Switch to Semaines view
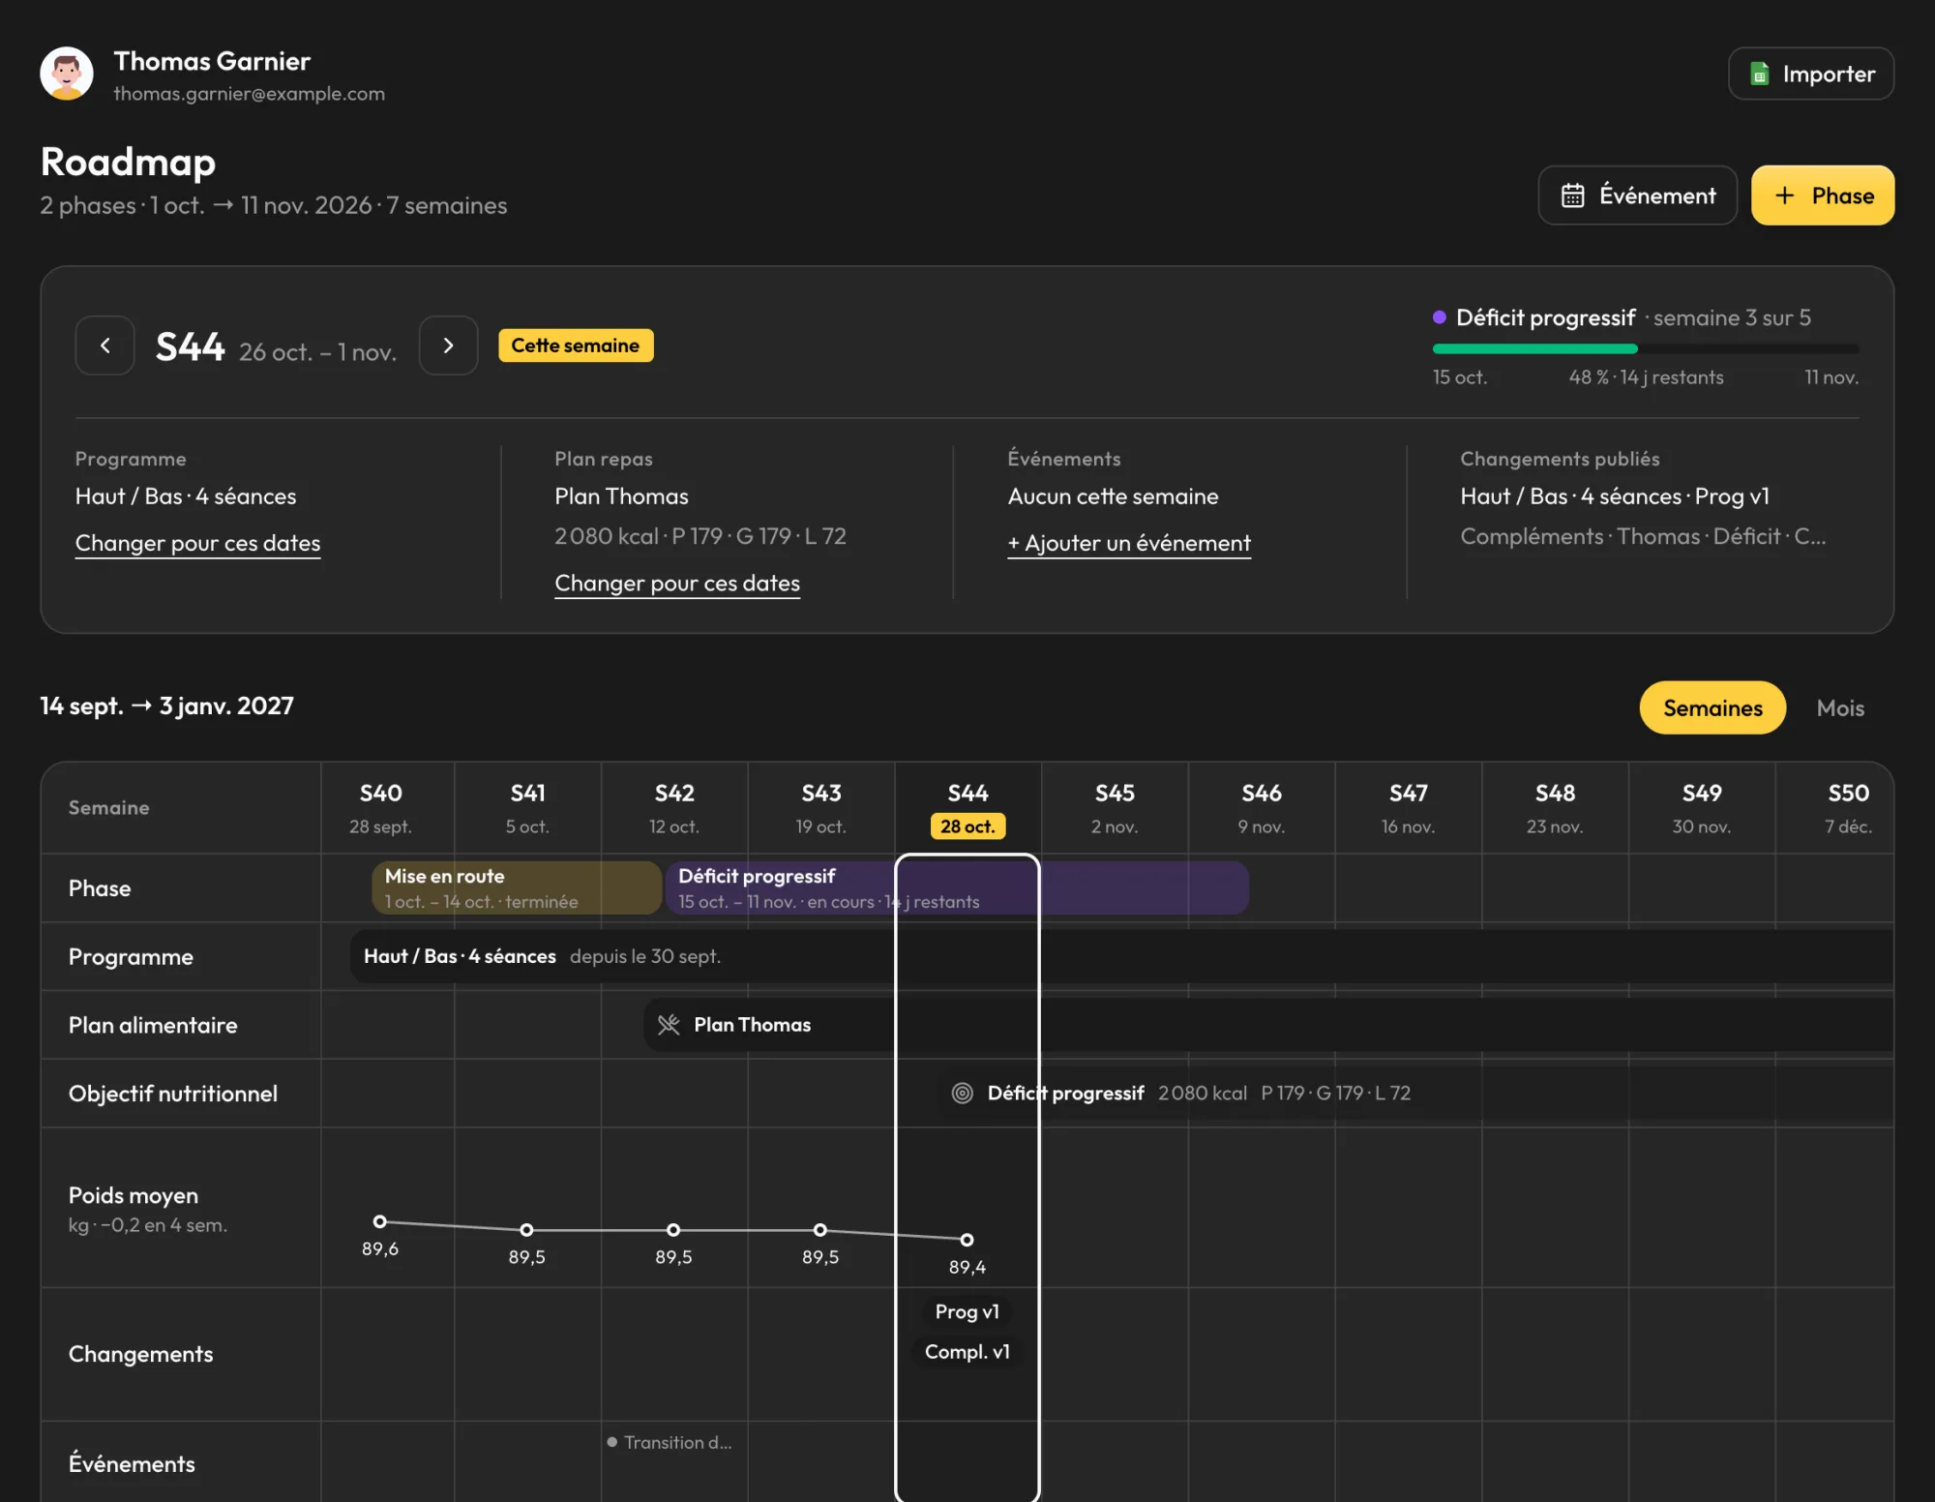This screenshot has width=1935, height=1502. click(x=1712, y=707)
